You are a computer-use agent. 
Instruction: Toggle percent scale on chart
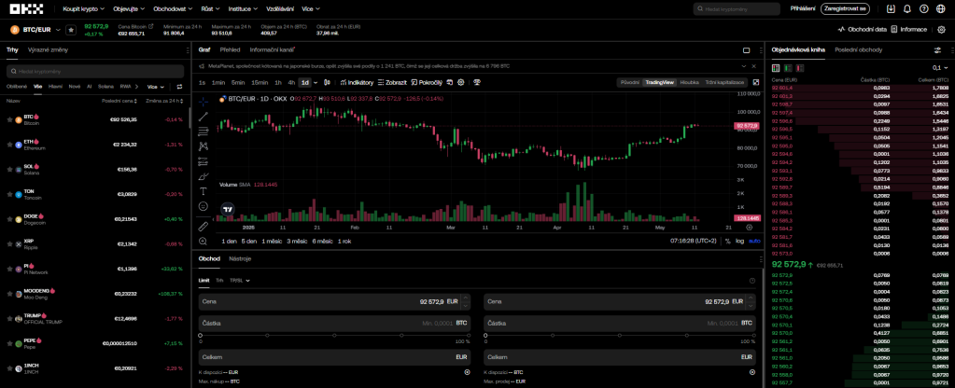(x=727, y=241)
